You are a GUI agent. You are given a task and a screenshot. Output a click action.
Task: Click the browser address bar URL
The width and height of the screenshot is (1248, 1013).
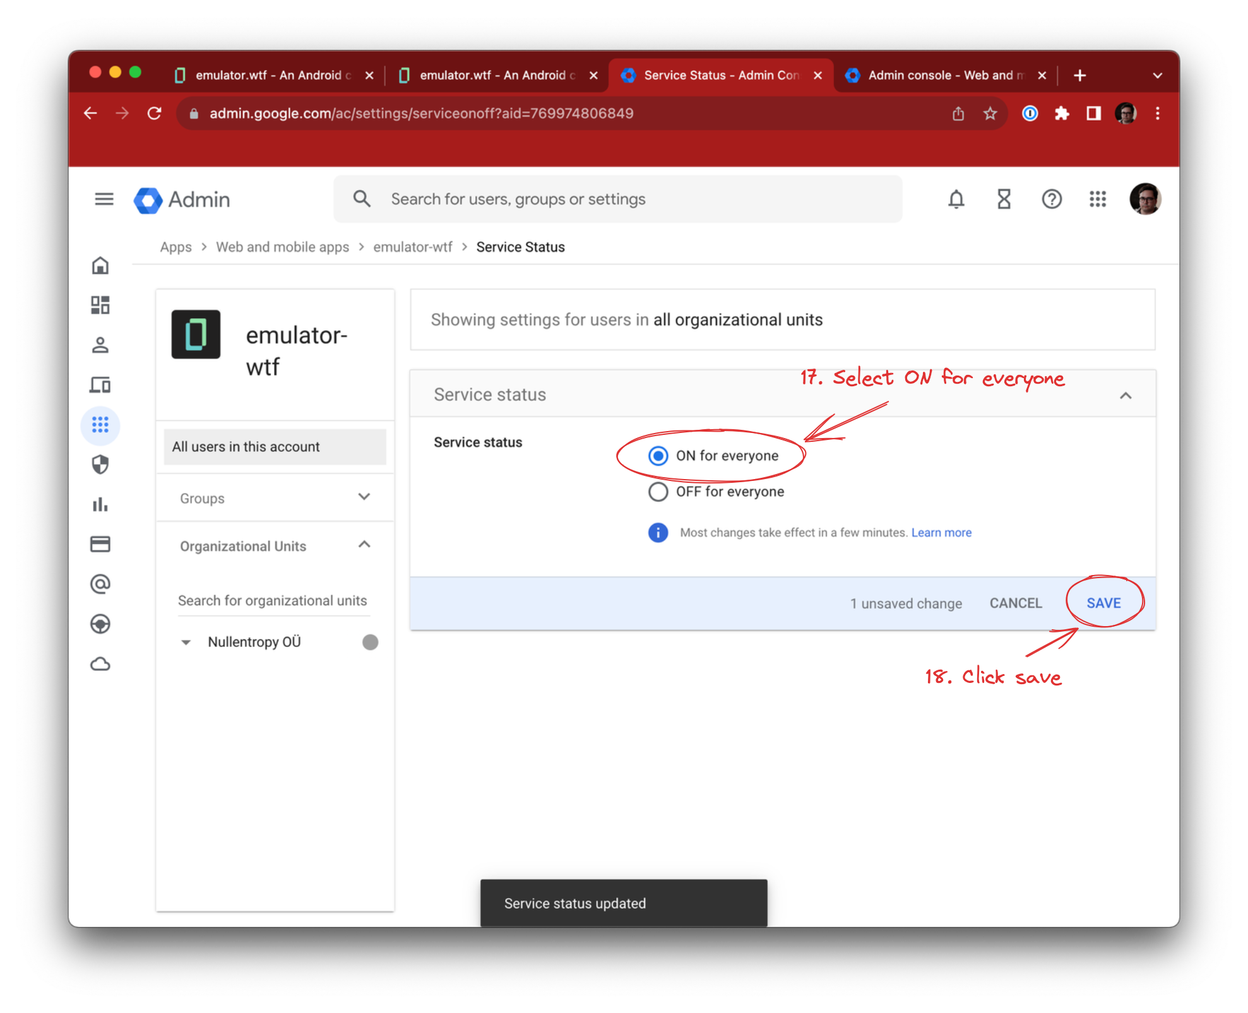coord(422,114)
